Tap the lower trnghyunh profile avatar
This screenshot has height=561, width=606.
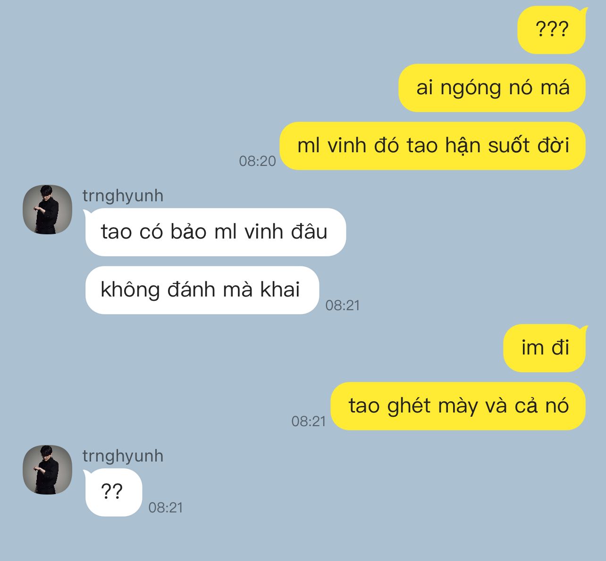coord(47,470)
